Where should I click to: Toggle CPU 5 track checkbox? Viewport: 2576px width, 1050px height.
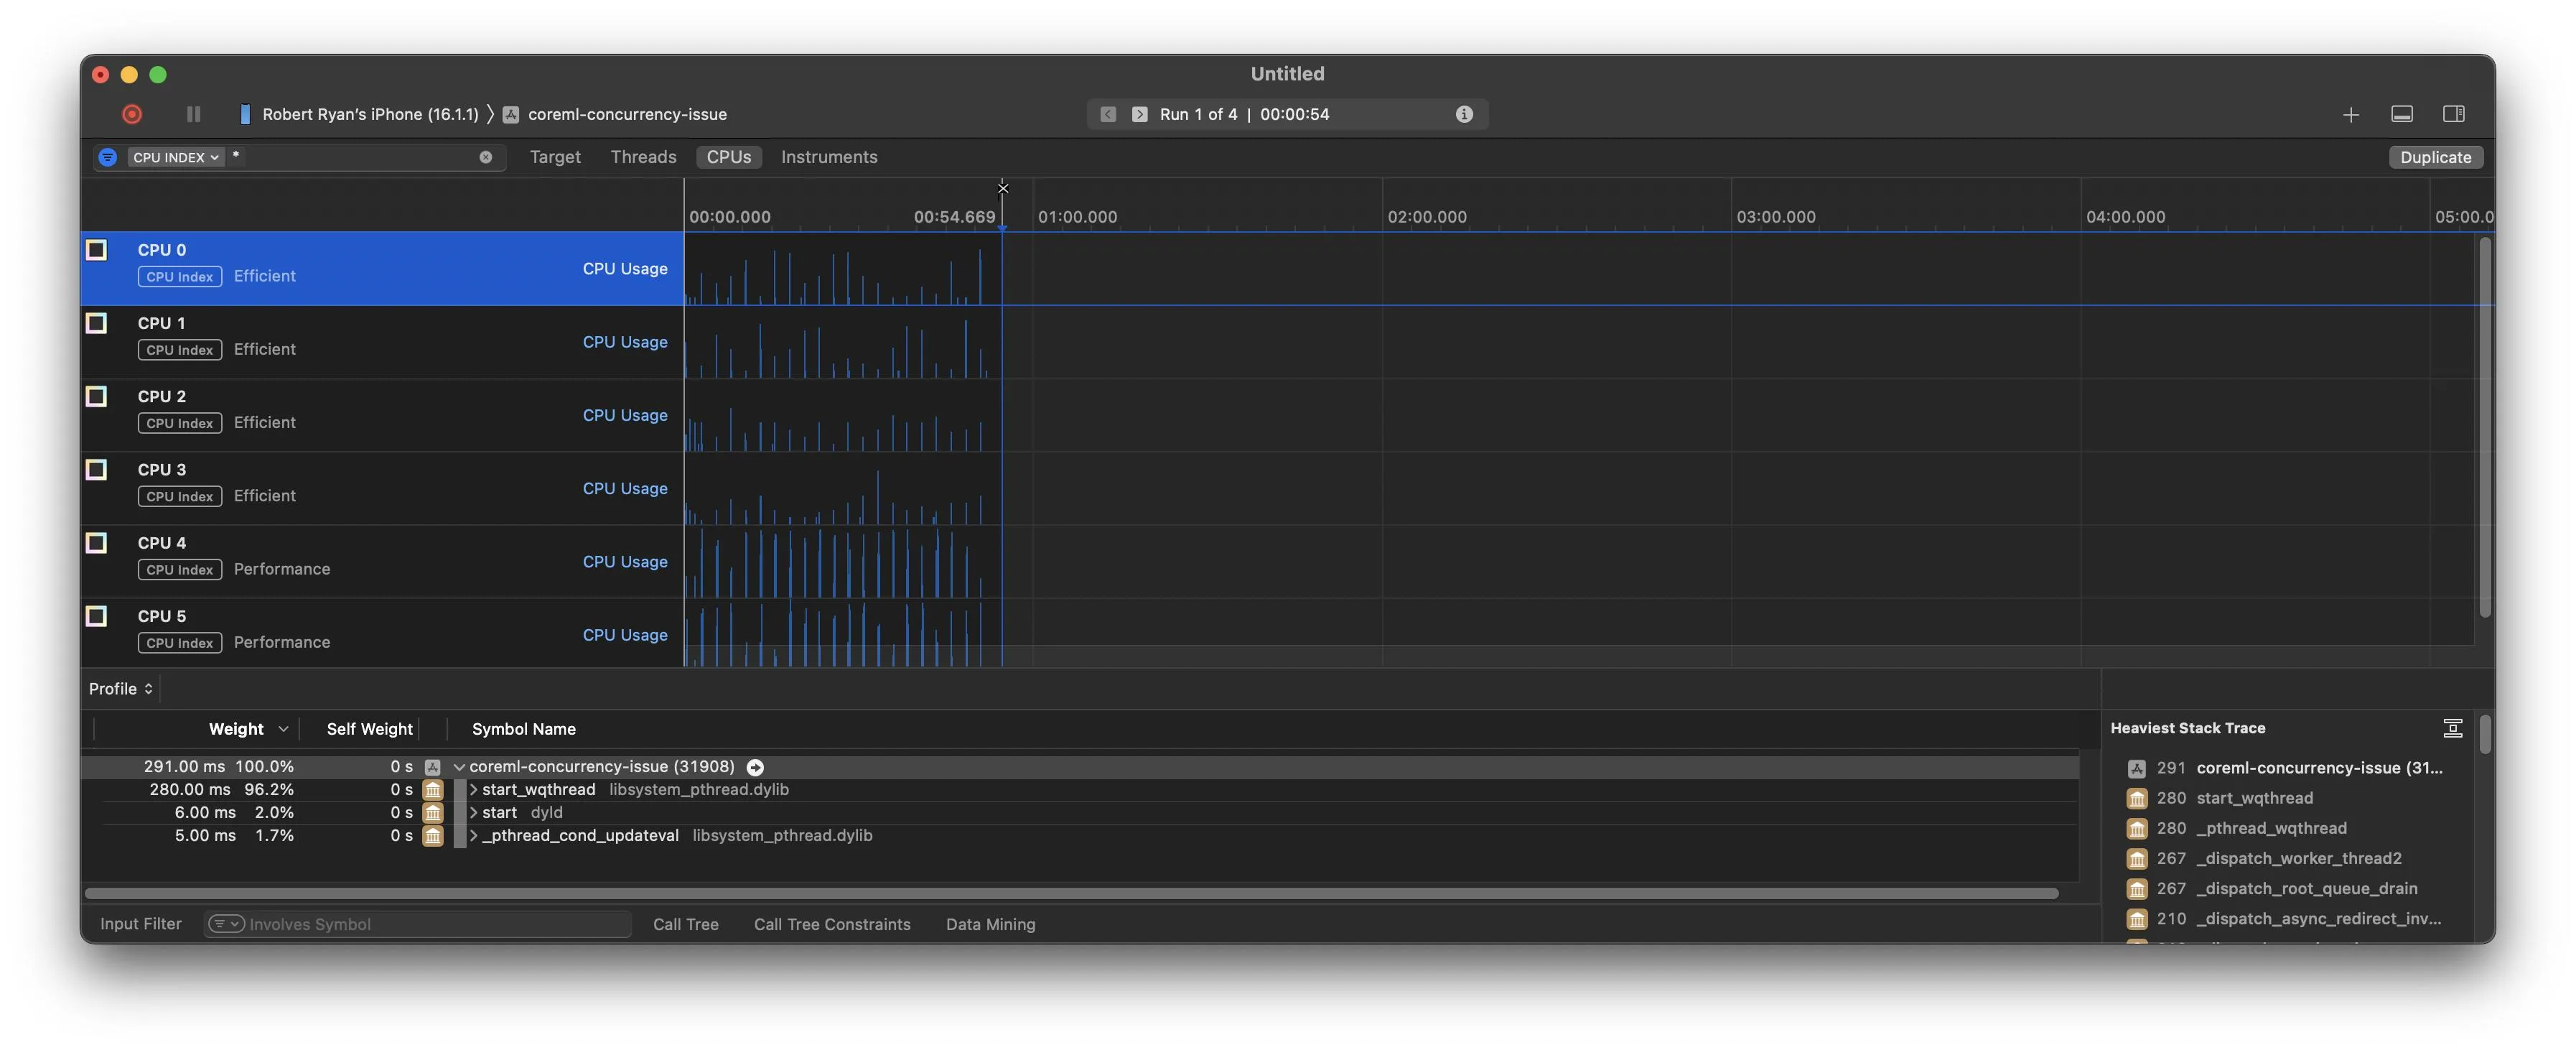click(97, 616)
